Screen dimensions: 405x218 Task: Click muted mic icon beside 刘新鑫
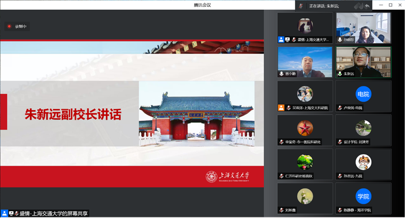[x=281, y=210]
